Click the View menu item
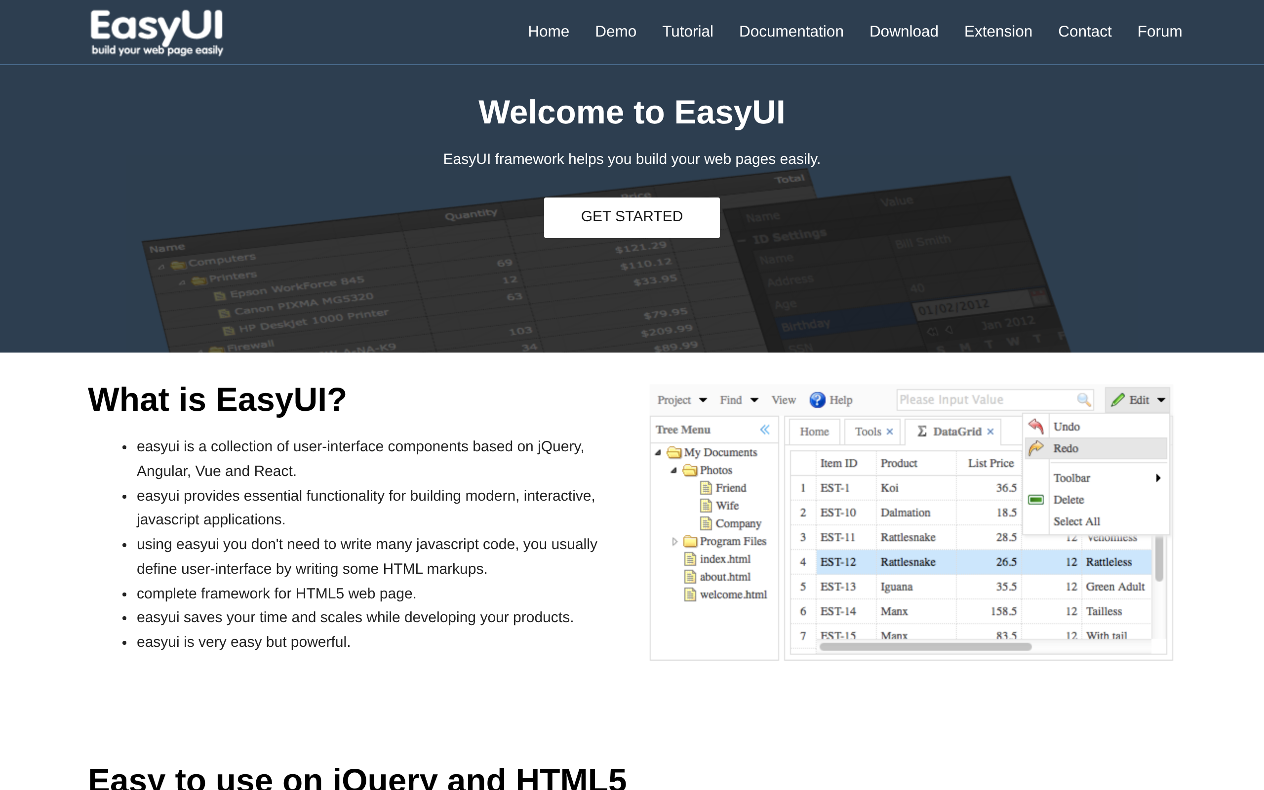 coord(784,400)
